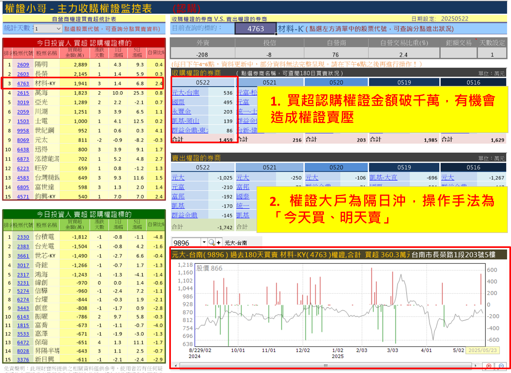
Task: Click the 4763 queried stock code field
Action: 256,29
